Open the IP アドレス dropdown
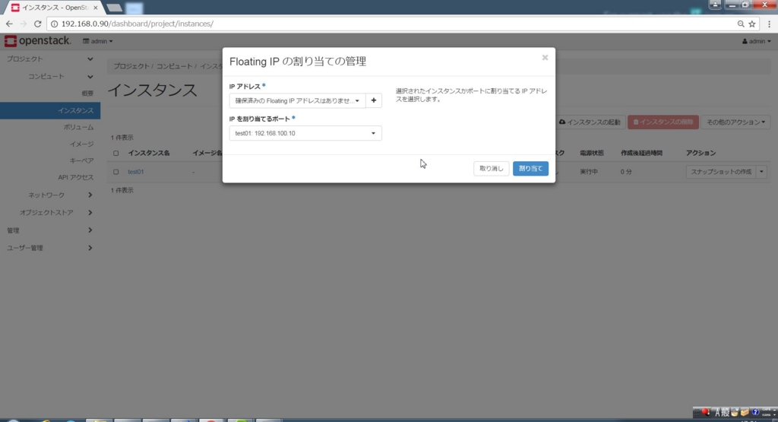Screen dimensions: 778x422 pyautogui.click(x=297, y=100)
